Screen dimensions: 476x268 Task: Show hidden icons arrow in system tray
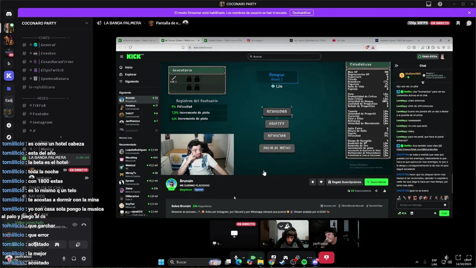pyautogui.click(x=416, y=262)
